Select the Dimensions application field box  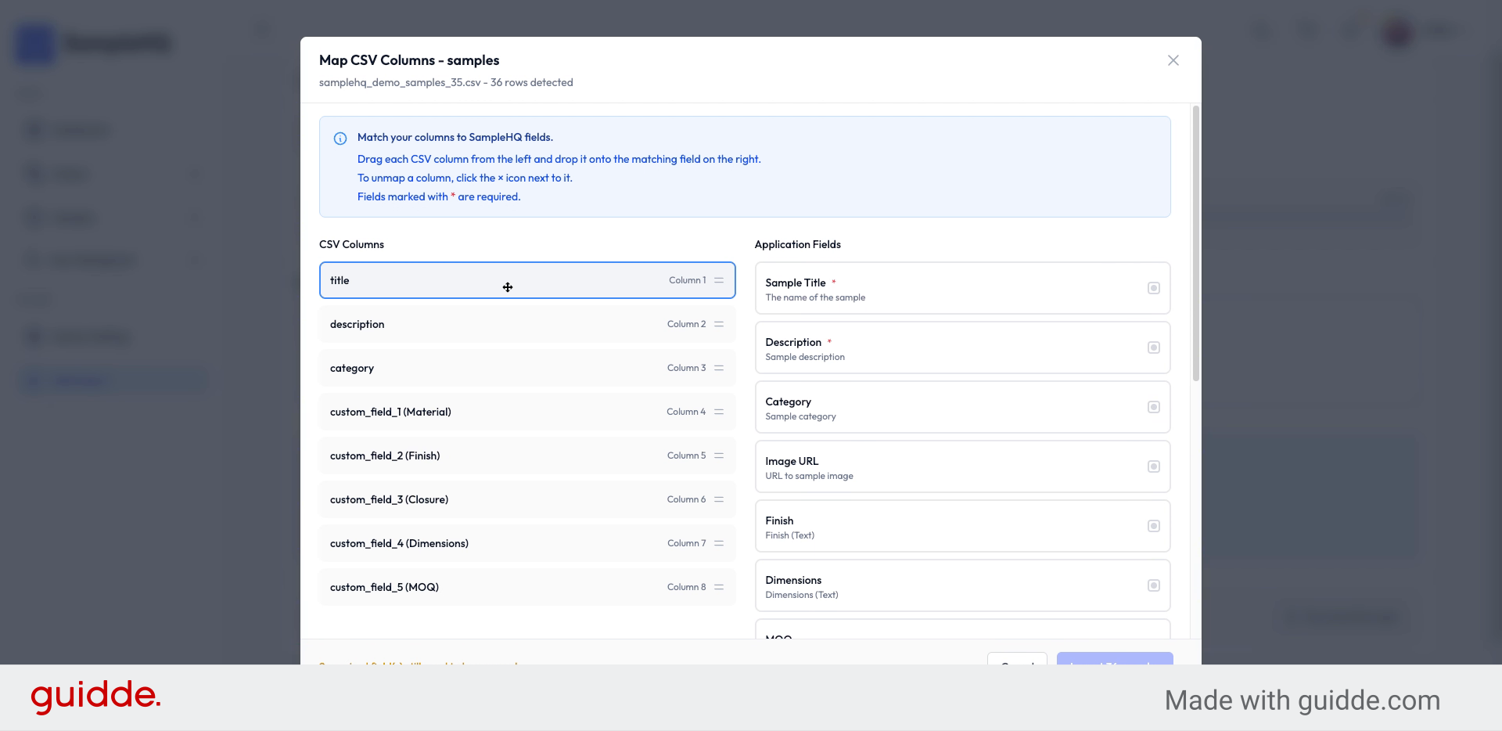point(961,585)
